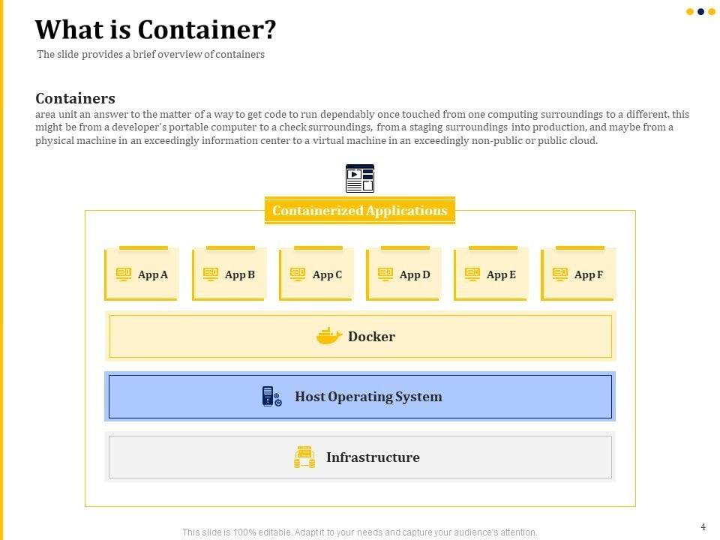720x540 pixels.
Task: Click the monitor icon in App E
Action: (x=472, y=274)
